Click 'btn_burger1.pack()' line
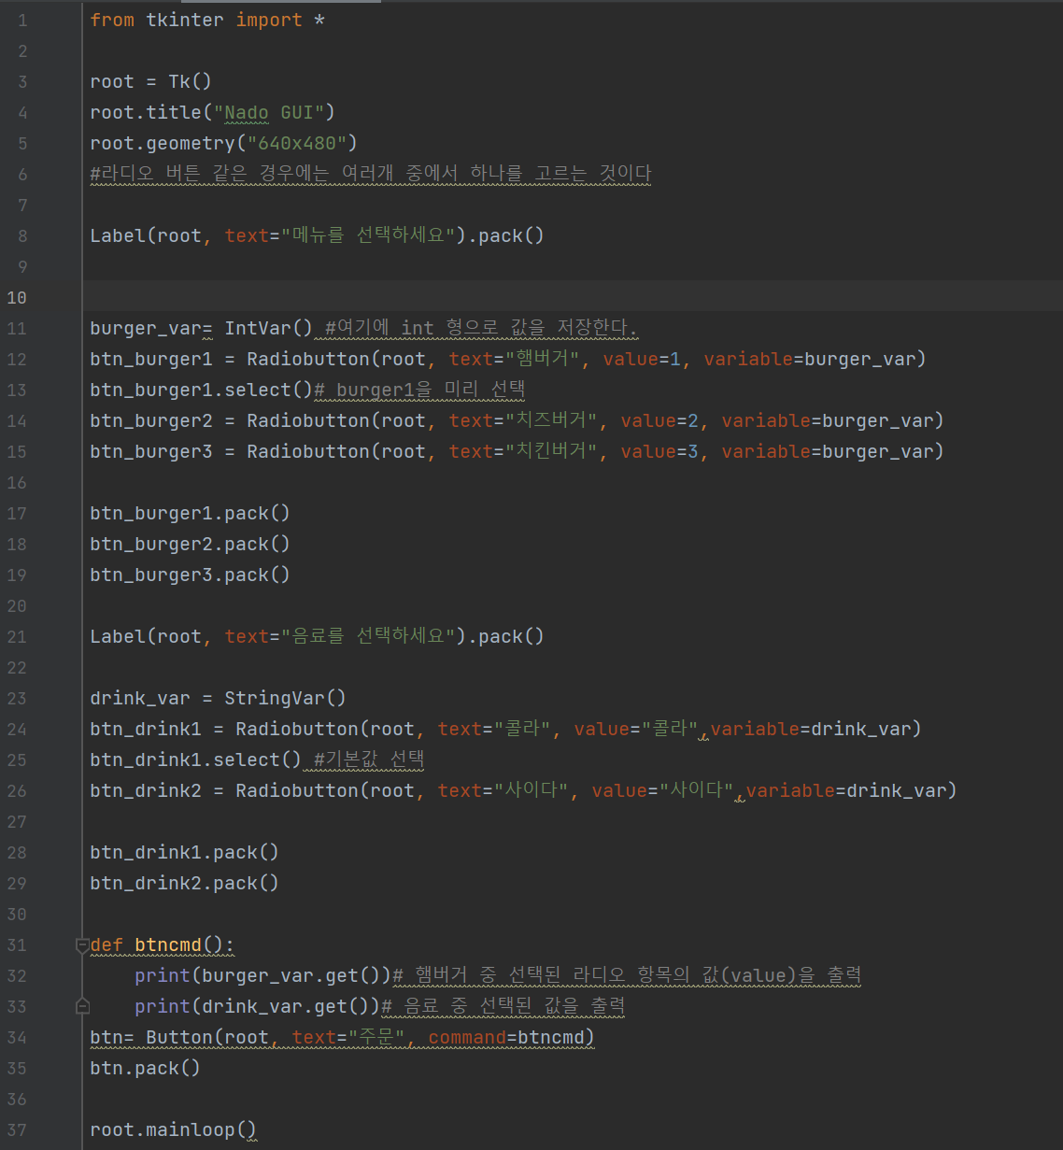Screen dimensions: 1063x1150 tap(190, 513)
